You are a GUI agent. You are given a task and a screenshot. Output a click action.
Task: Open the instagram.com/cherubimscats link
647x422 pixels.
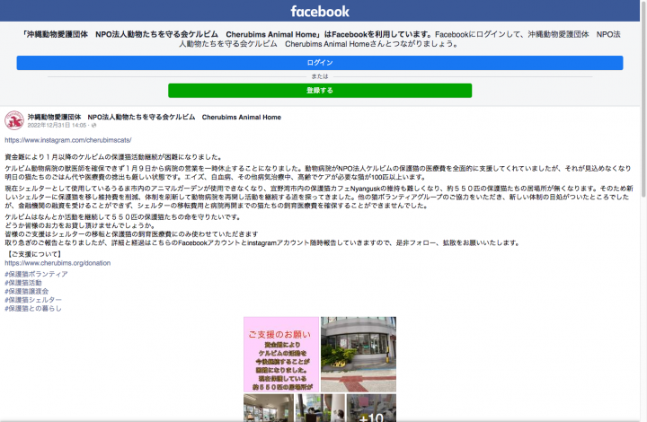point(67,141)
